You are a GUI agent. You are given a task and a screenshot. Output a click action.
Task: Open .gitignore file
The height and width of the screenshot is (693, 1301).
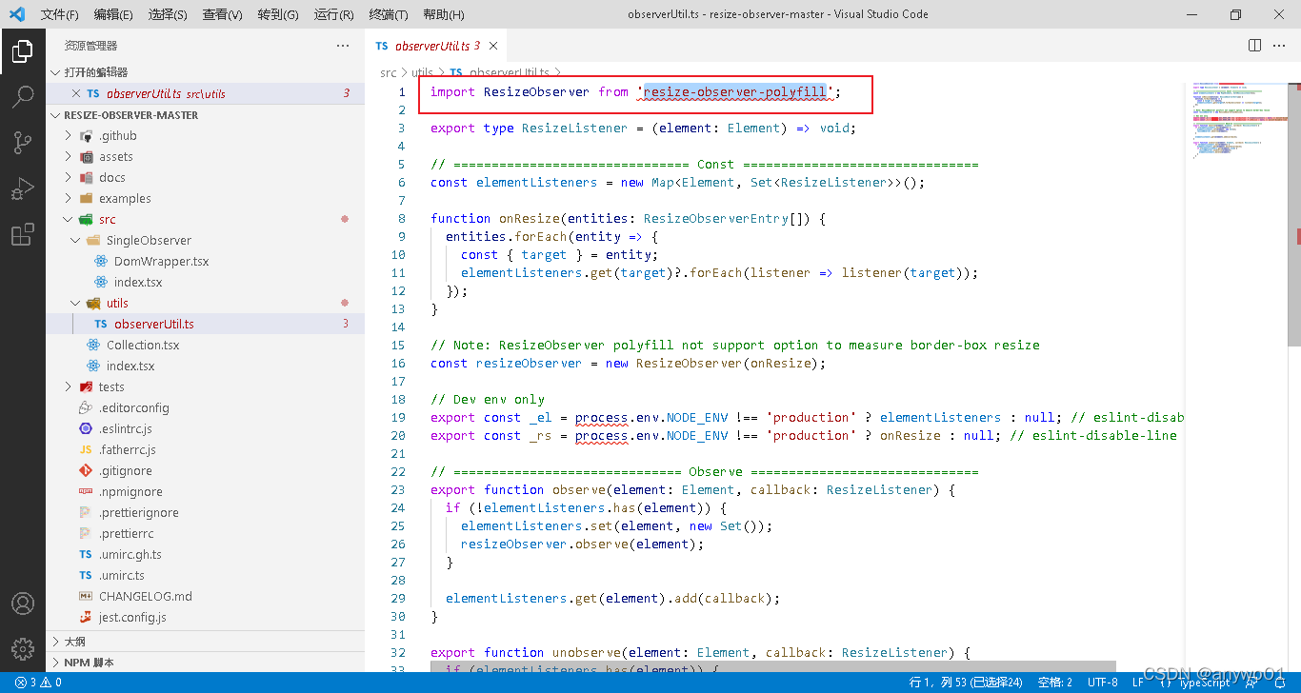205,470
